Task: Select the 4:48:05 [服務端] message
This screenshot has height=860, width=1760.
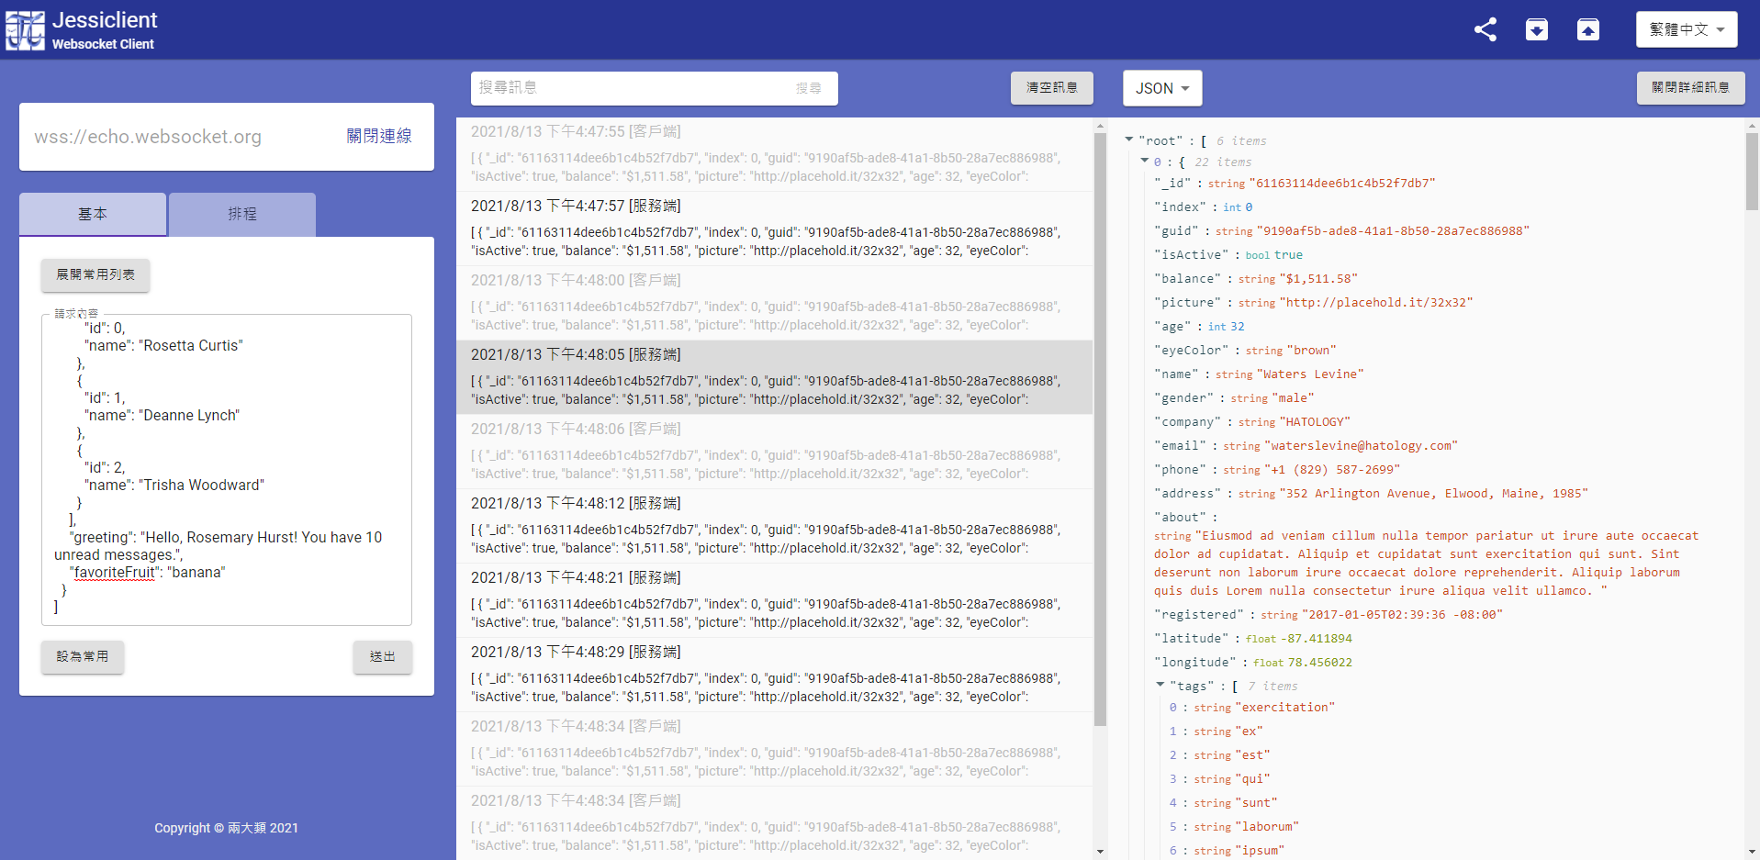Action: click(x=774, y=377)
